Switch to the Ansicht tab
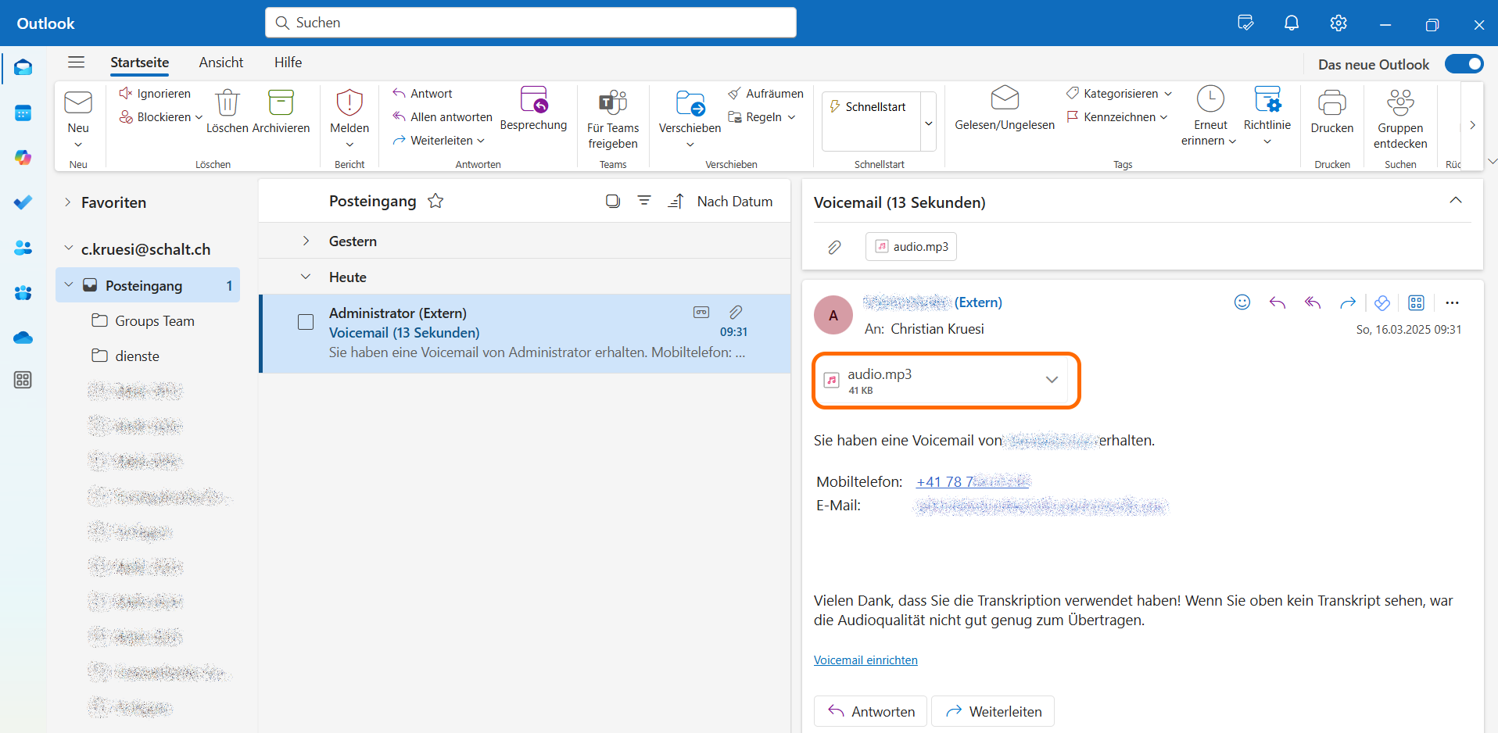Viewport: 1498px width, 733px height. tap(220, 63)
